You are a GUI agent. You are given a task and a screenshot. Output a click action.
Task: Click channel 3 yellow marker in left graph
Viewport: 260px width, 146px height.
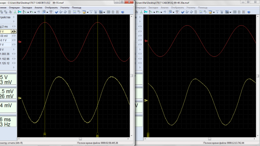pos(19,98)
